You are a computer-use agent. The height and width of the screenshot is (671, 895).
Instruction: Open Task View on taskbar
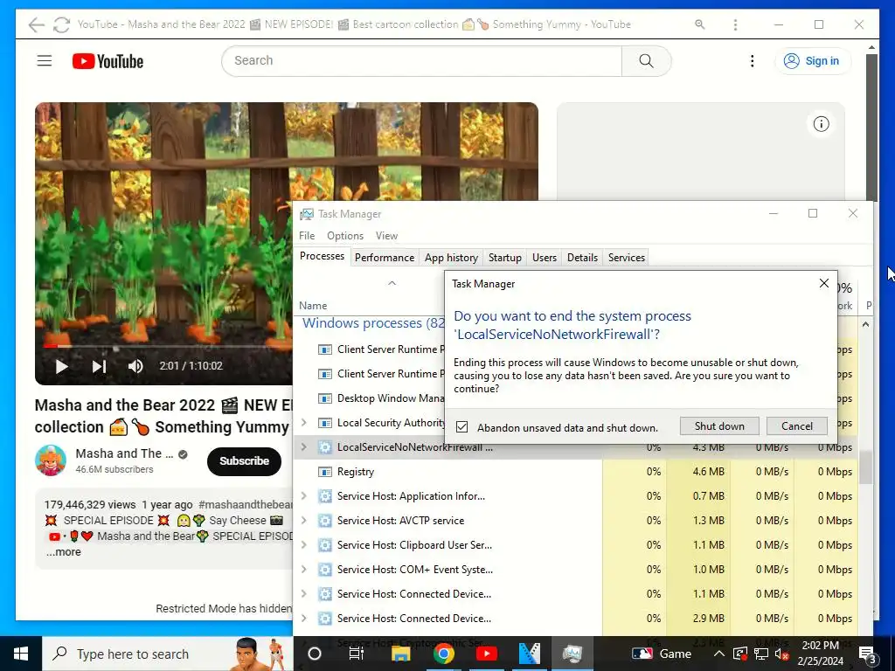click(x=357, y=654)
